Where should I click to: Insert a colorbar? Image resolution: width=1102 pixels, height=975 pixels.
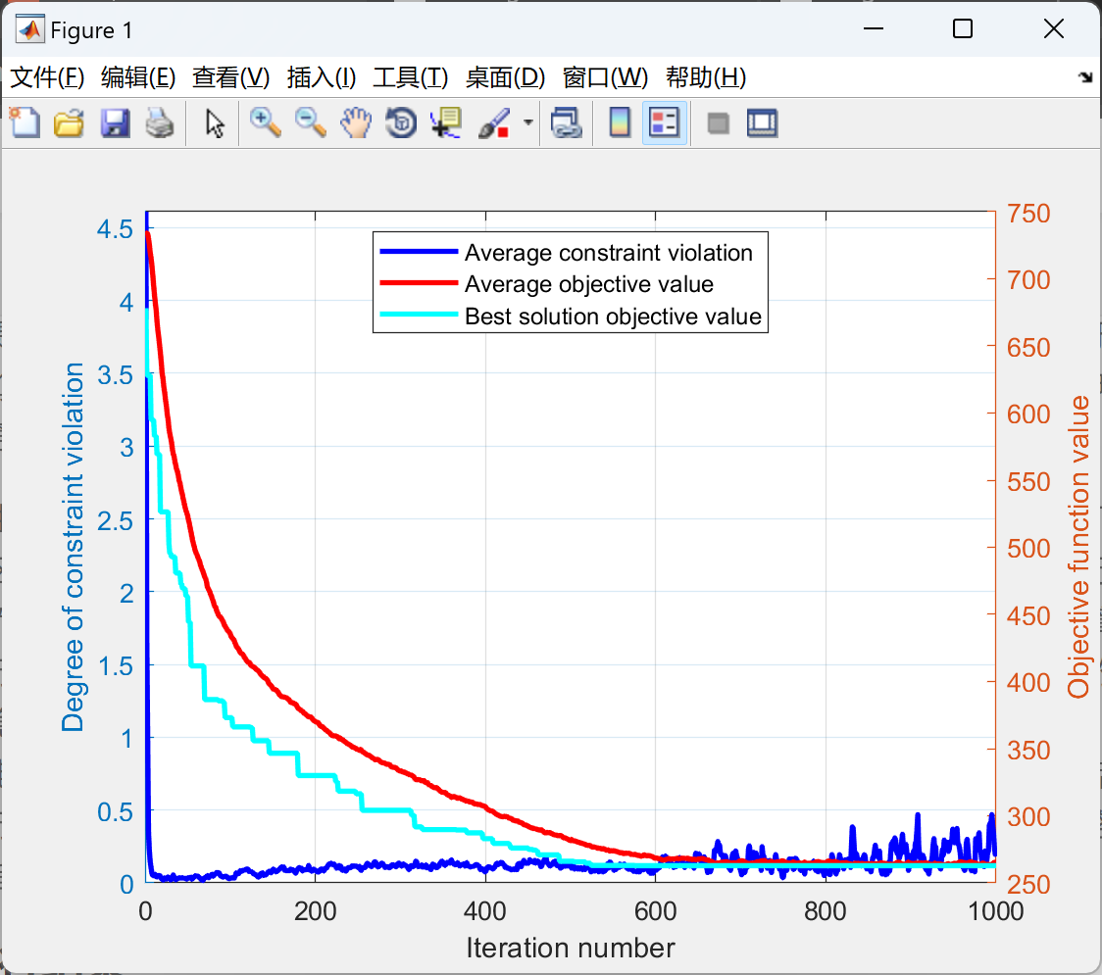[620, 122]
